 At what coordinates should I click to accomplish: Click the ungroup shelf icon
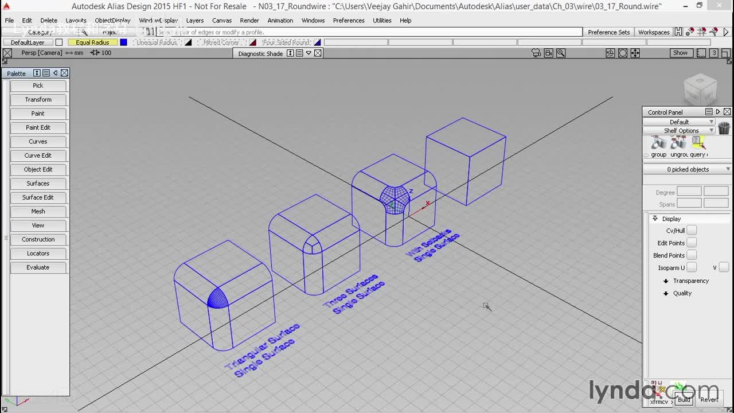click(x=678, y=143)
